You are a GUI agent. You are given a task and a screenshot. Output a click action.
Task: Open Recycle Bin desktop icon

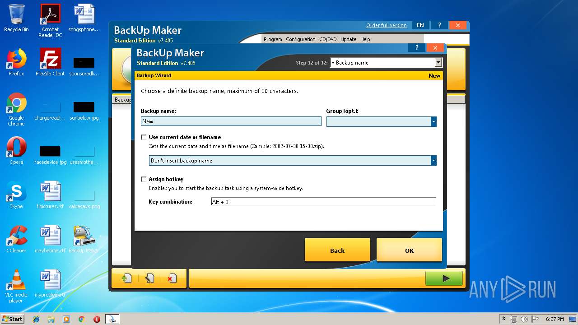[16, 18]
